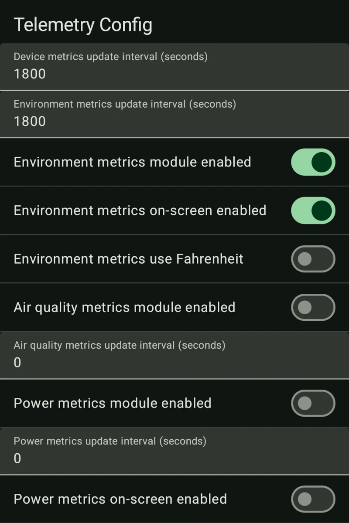Tap the 0 value for Power metrics interval

point(17,458)
